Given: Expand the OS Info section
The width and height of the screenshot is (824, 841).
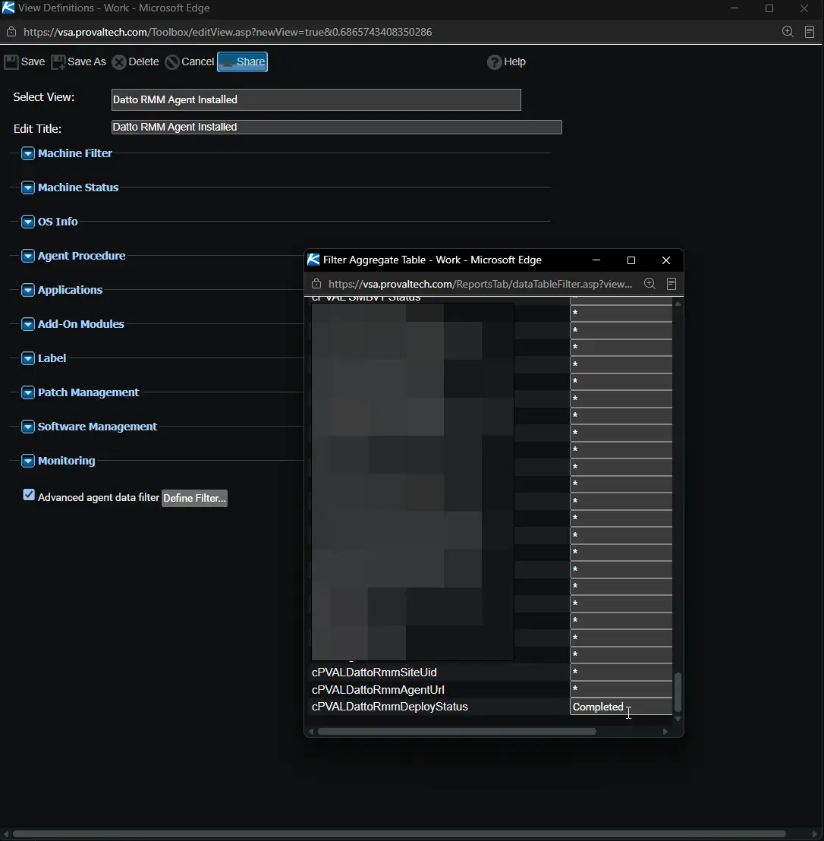Looking at the screenshot, I should [x=28, y=222].
